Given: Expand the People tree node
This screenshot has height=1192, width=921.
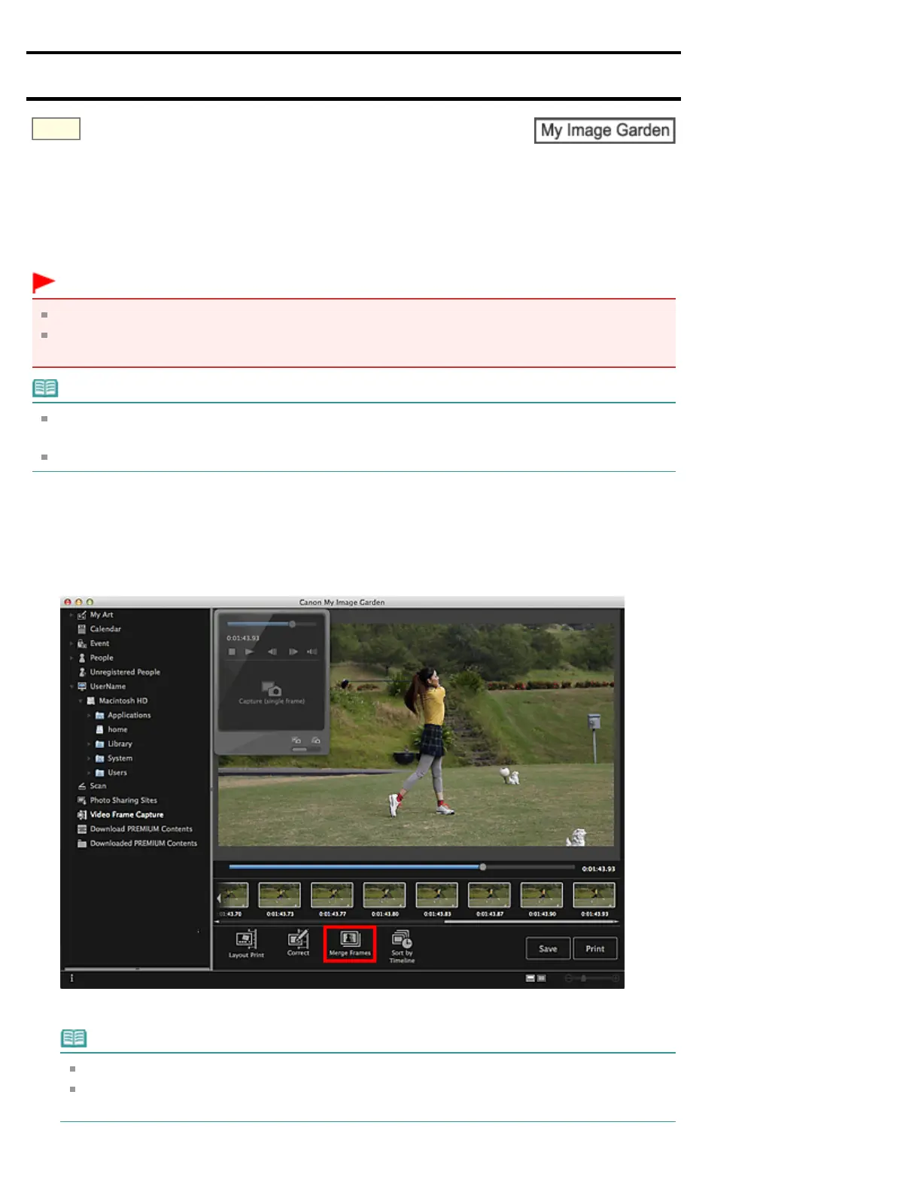Looking at the screenshot, I should (x=71, y=658).
